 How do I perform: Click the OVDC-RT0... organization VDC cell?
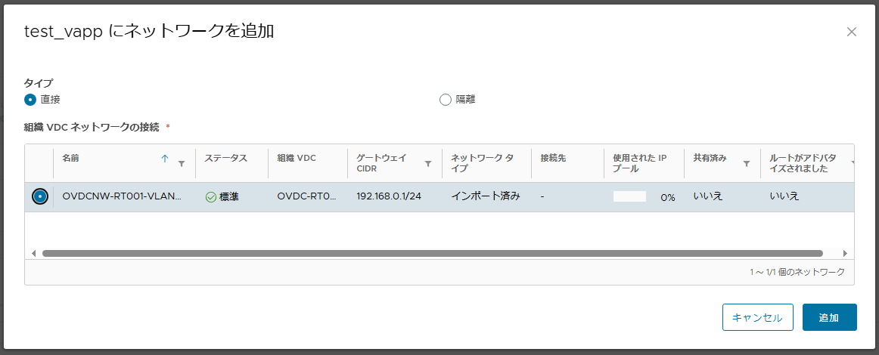tap(306, 196)
